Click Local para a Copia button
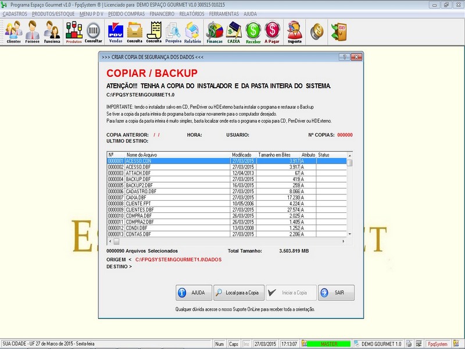 [239, 293]
